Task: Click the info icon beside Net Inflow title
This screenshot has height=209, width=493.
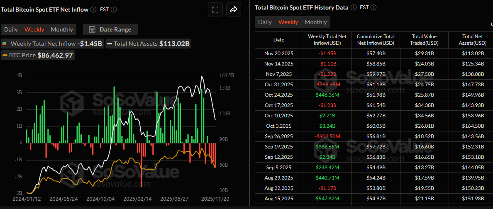Action: (x=93, y=10)
